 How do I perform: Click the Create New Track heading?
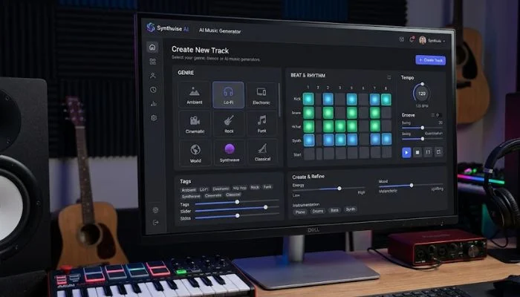tap(200, 50)
